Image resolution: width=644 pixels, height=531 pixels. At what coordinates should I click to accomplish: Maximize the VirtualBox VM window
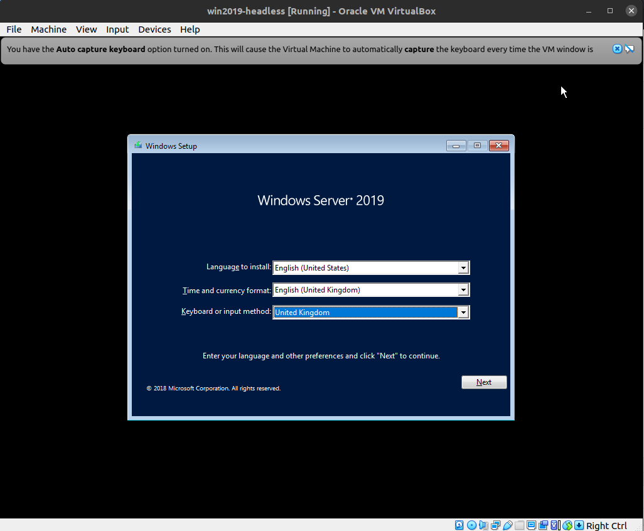click(x=610, y=11)
